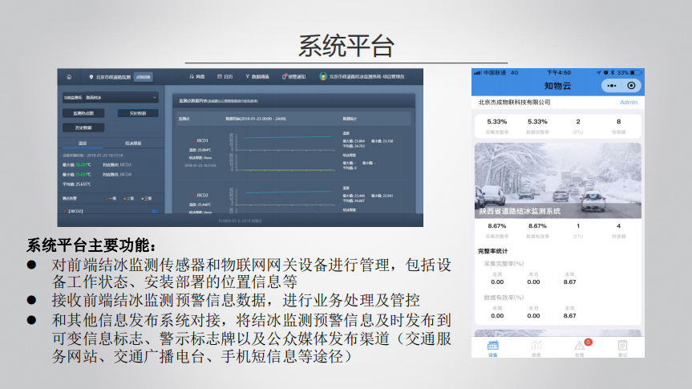This screenshot has width=692, height=389.
Task: Click the mini-program close target icon
Action: coord(632,86)
